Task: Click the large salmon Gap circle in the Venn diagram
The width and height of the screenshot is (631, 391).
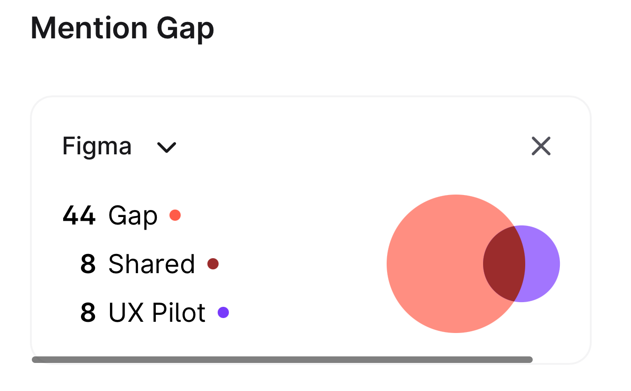Action: [x=435, y=264]
